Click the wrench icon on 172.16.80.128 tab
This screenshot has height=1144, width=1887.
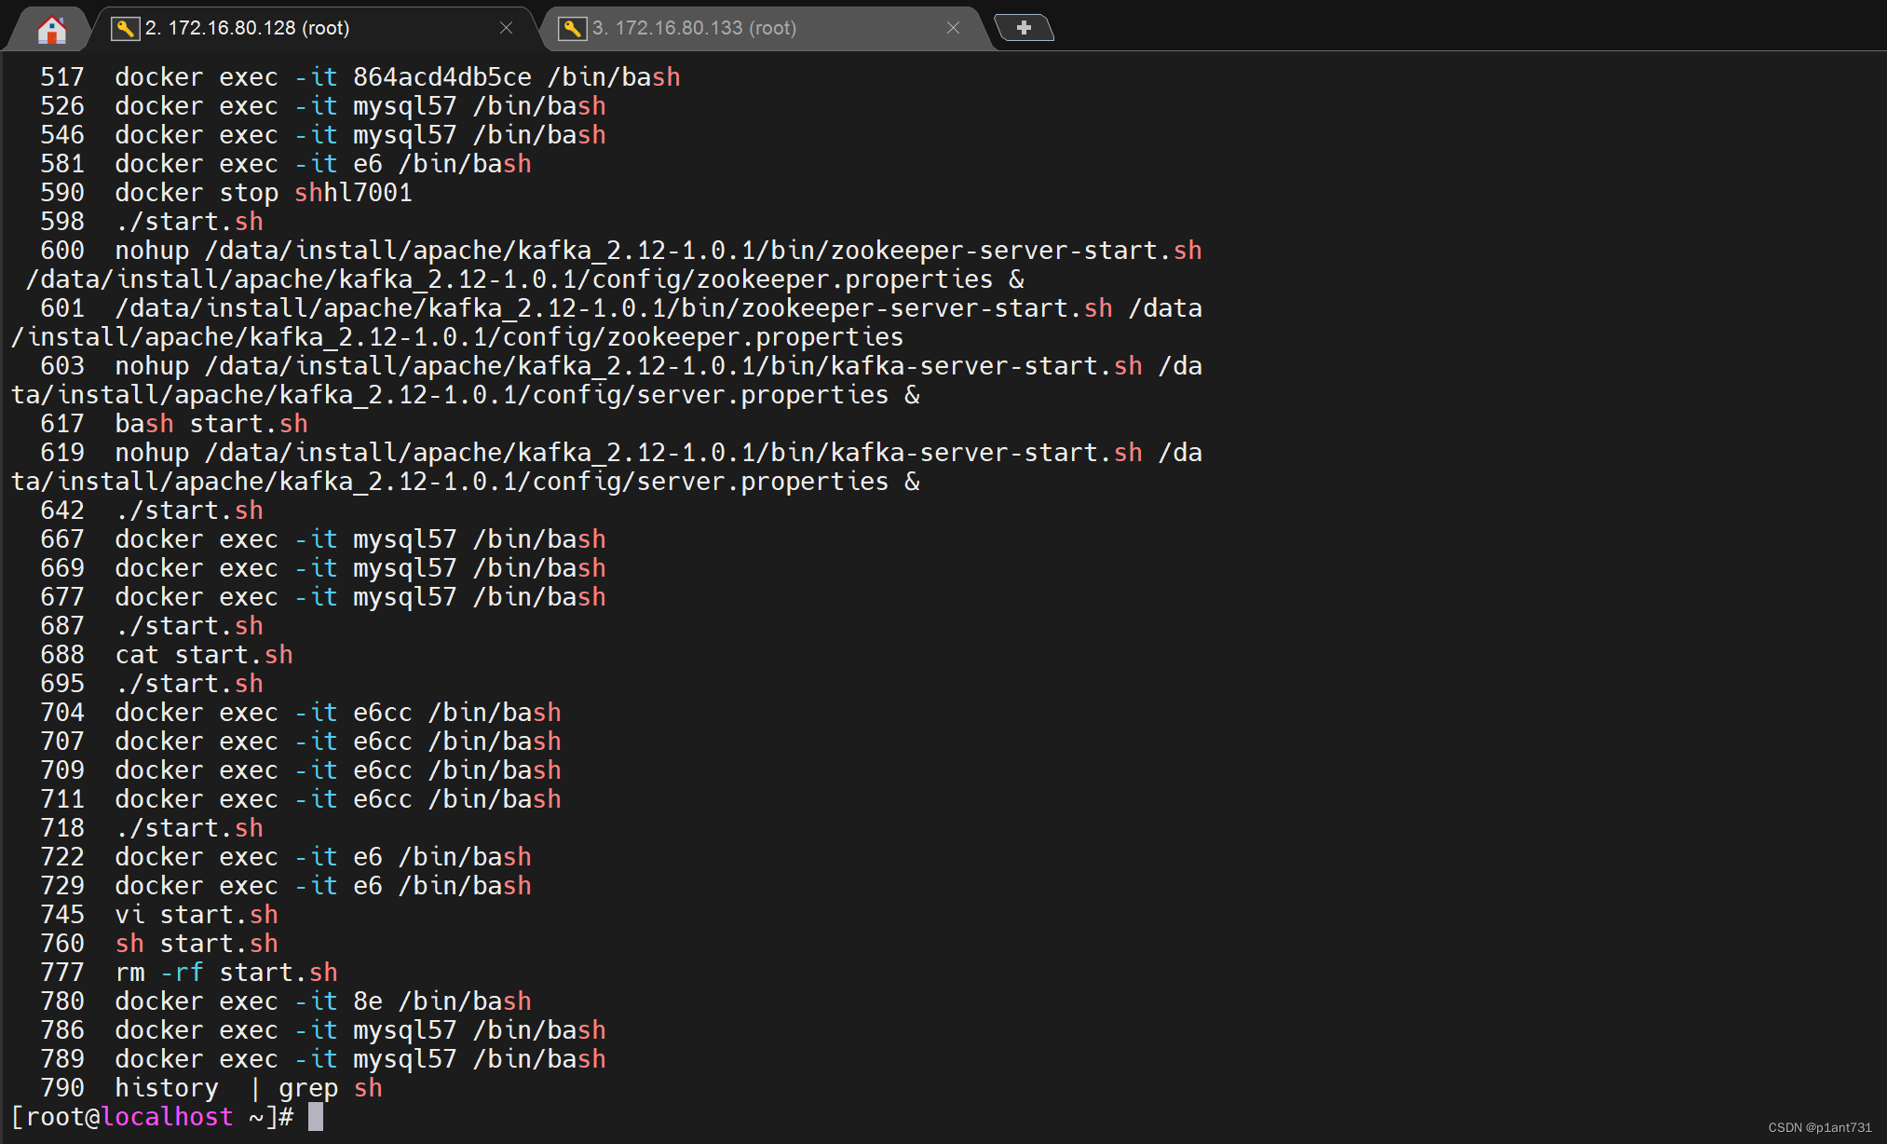(124, 28)
